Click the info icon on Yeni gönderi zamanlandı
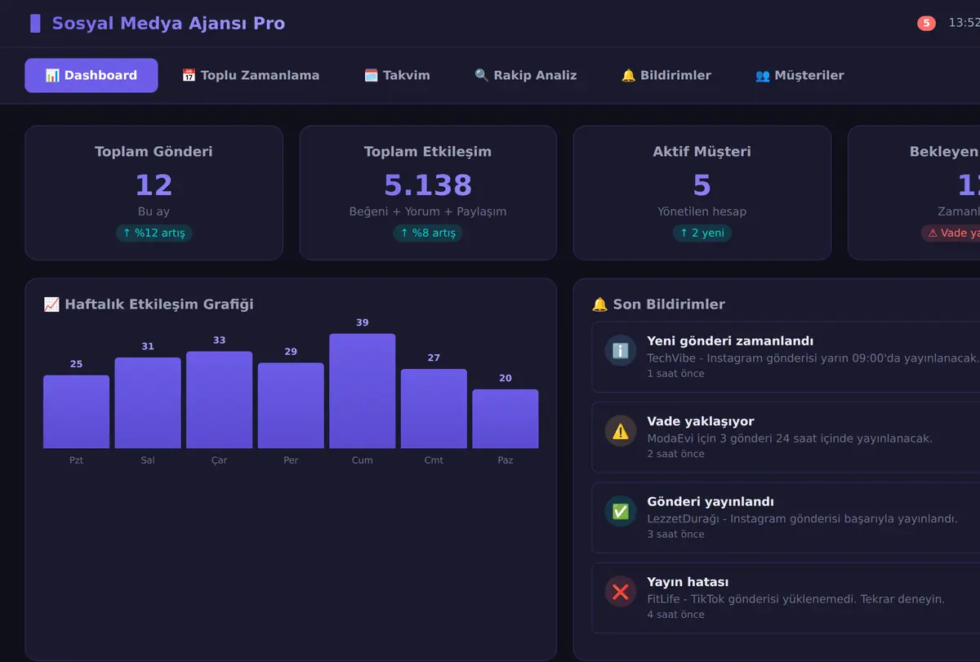The width and height of the screenshot is (980, 662). tap(620, 350)
